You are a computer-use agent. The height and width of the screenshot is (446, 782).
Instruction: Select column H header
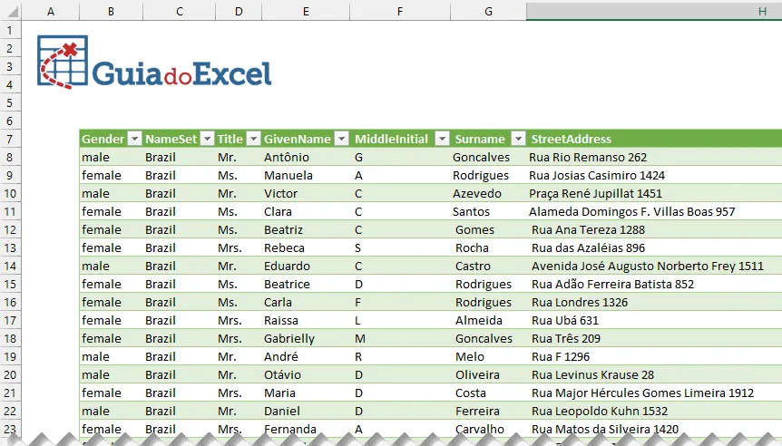pos(654,11)
